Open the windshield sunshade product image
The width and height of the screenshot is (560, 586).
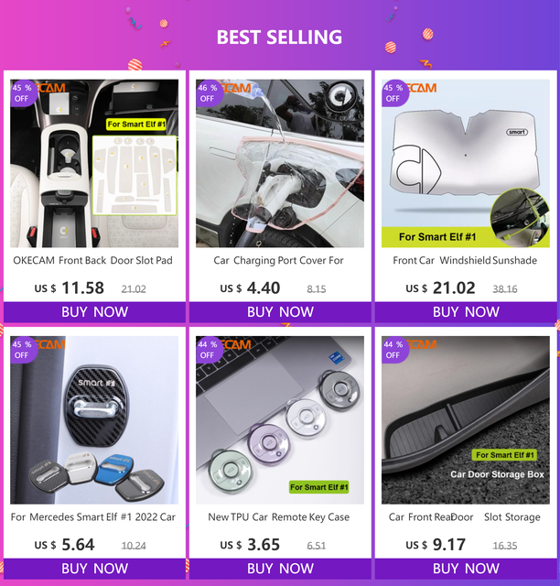(x=466, y=163)
